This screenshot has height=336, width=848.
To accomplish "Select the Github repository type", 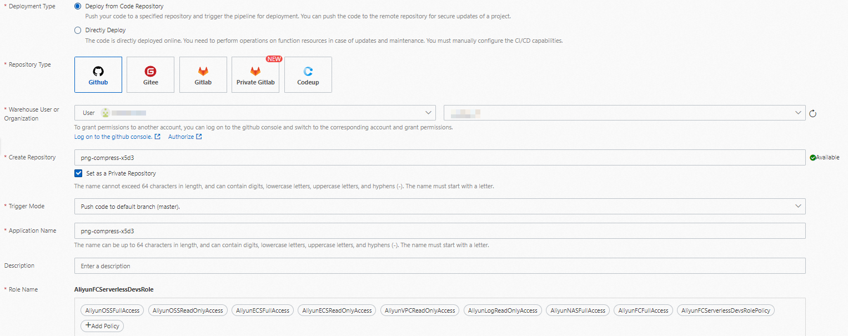I will [98, 74].
